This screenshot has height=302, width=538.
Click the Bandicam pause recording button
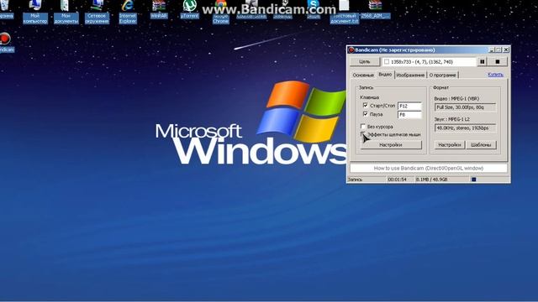[482, 61]
